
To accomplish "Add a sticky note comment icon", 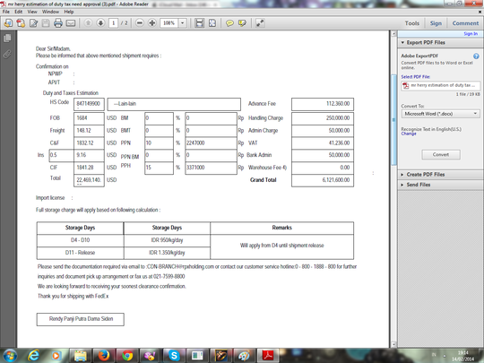I will (229, 23).
